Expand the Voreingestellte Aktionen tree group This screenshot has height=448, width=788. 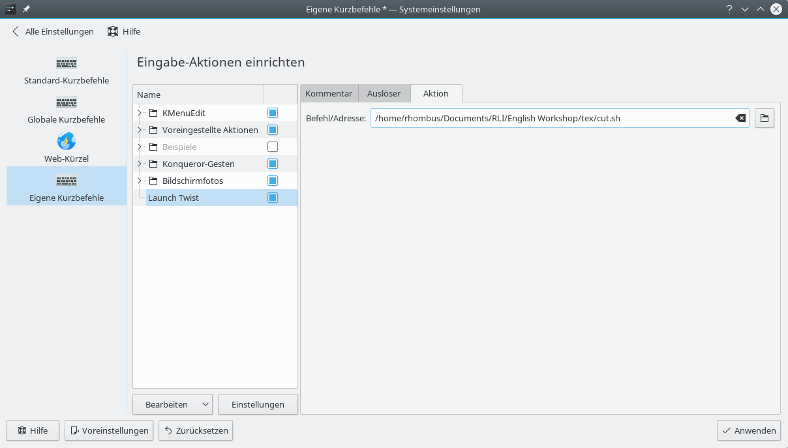click(x=140, y=130)
